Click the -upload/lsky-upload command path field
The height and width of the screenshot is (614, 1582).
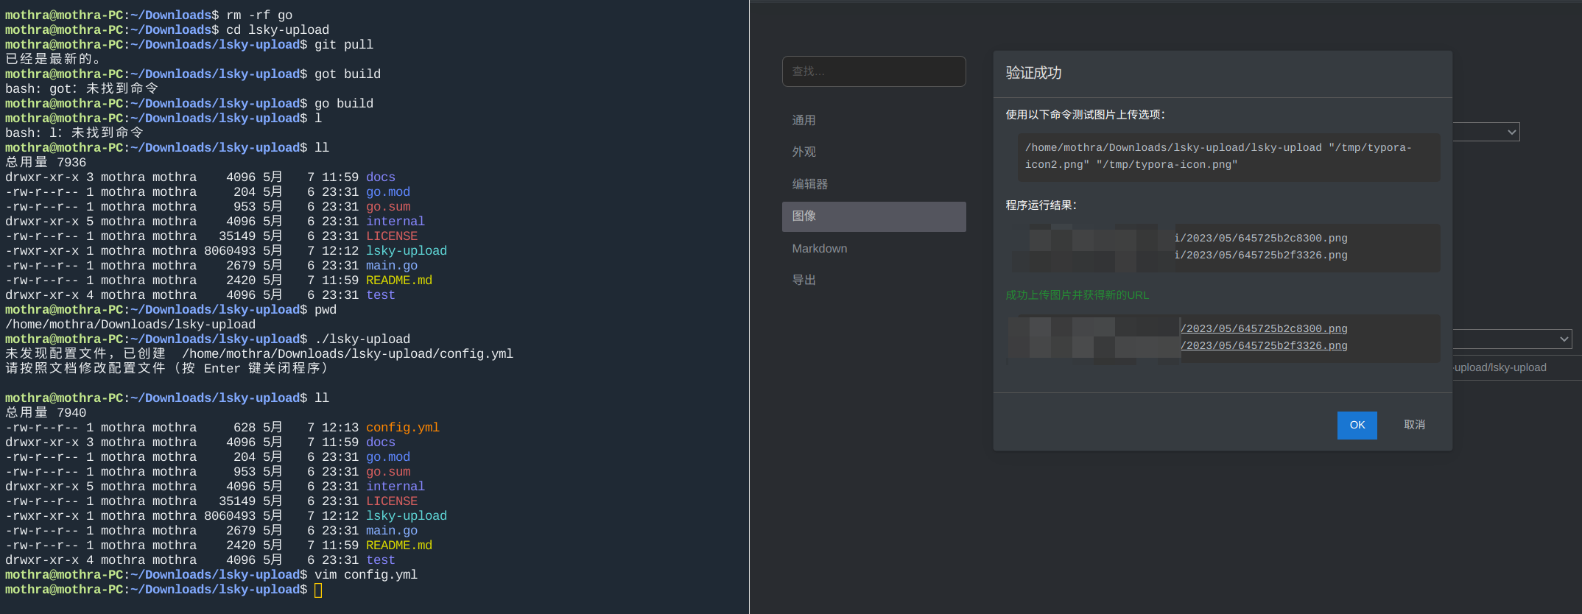pos(1516,367)
